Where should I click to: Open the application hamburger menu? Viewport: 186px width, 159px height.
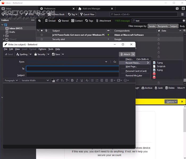point(183,14)
